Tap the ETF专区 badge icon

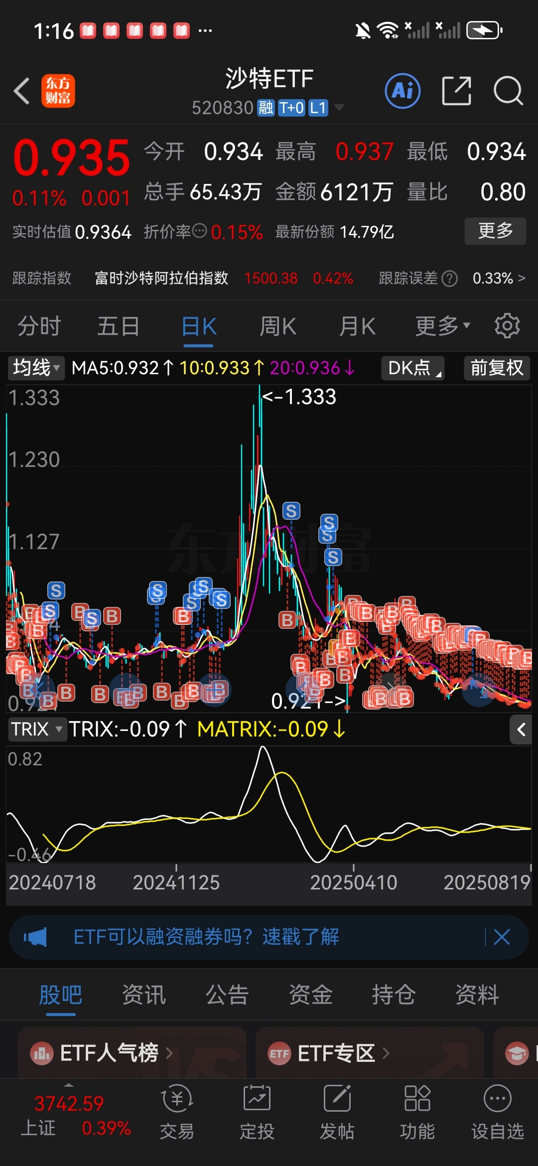(x=279, y=1053)
